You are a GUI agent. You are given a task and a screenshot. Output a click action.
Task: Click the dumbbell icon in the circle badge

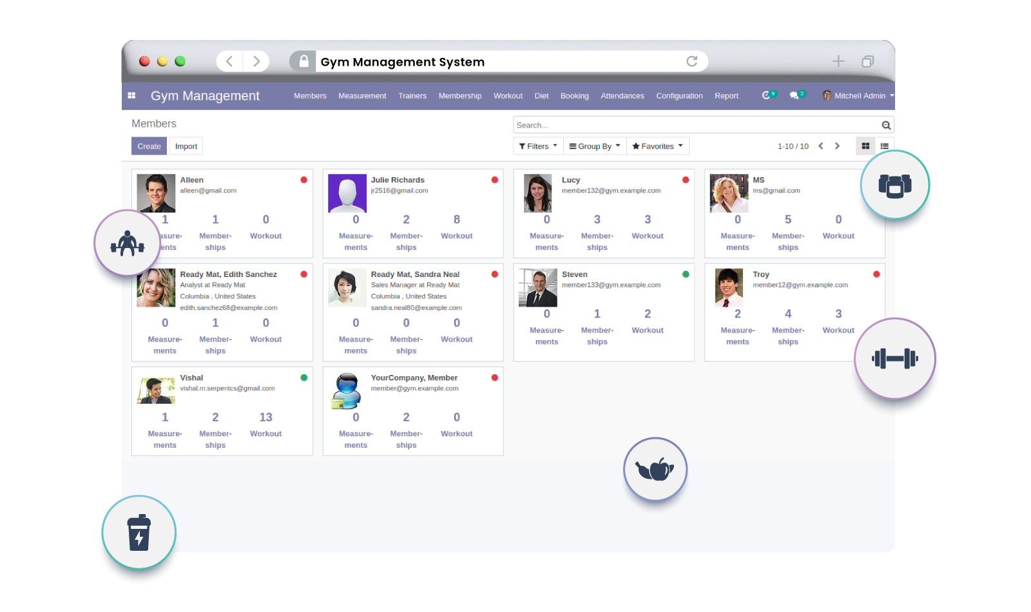click(894, 358)
